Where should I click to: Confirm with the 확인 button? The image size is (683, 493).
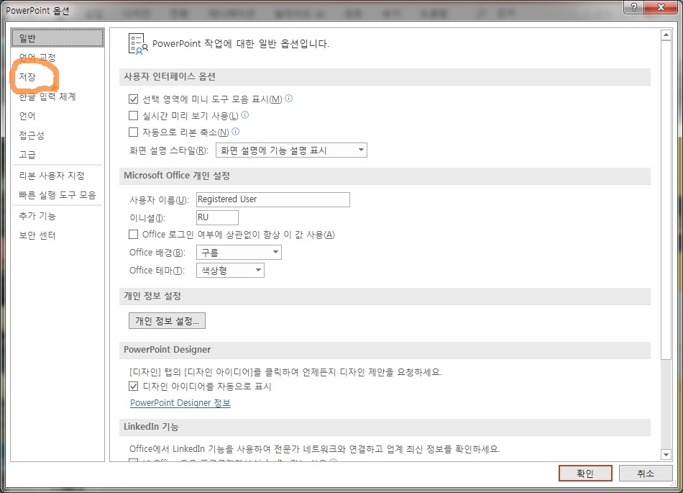click(x=585, y=474)
